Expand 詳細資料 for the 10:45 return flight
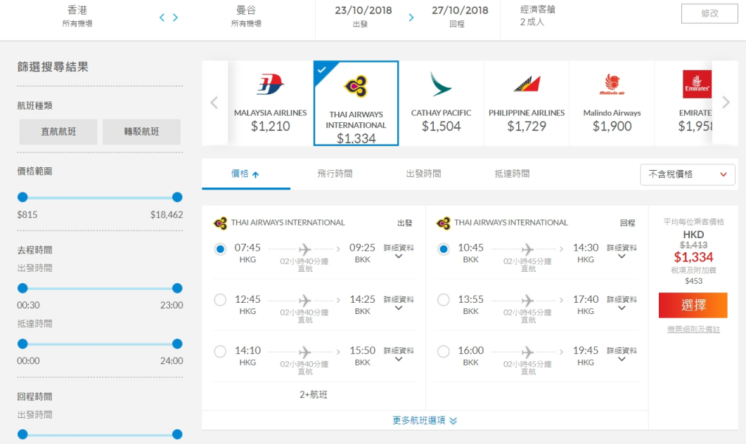Image resolution: width=746 pixels, height=444 pixels. 622,252
